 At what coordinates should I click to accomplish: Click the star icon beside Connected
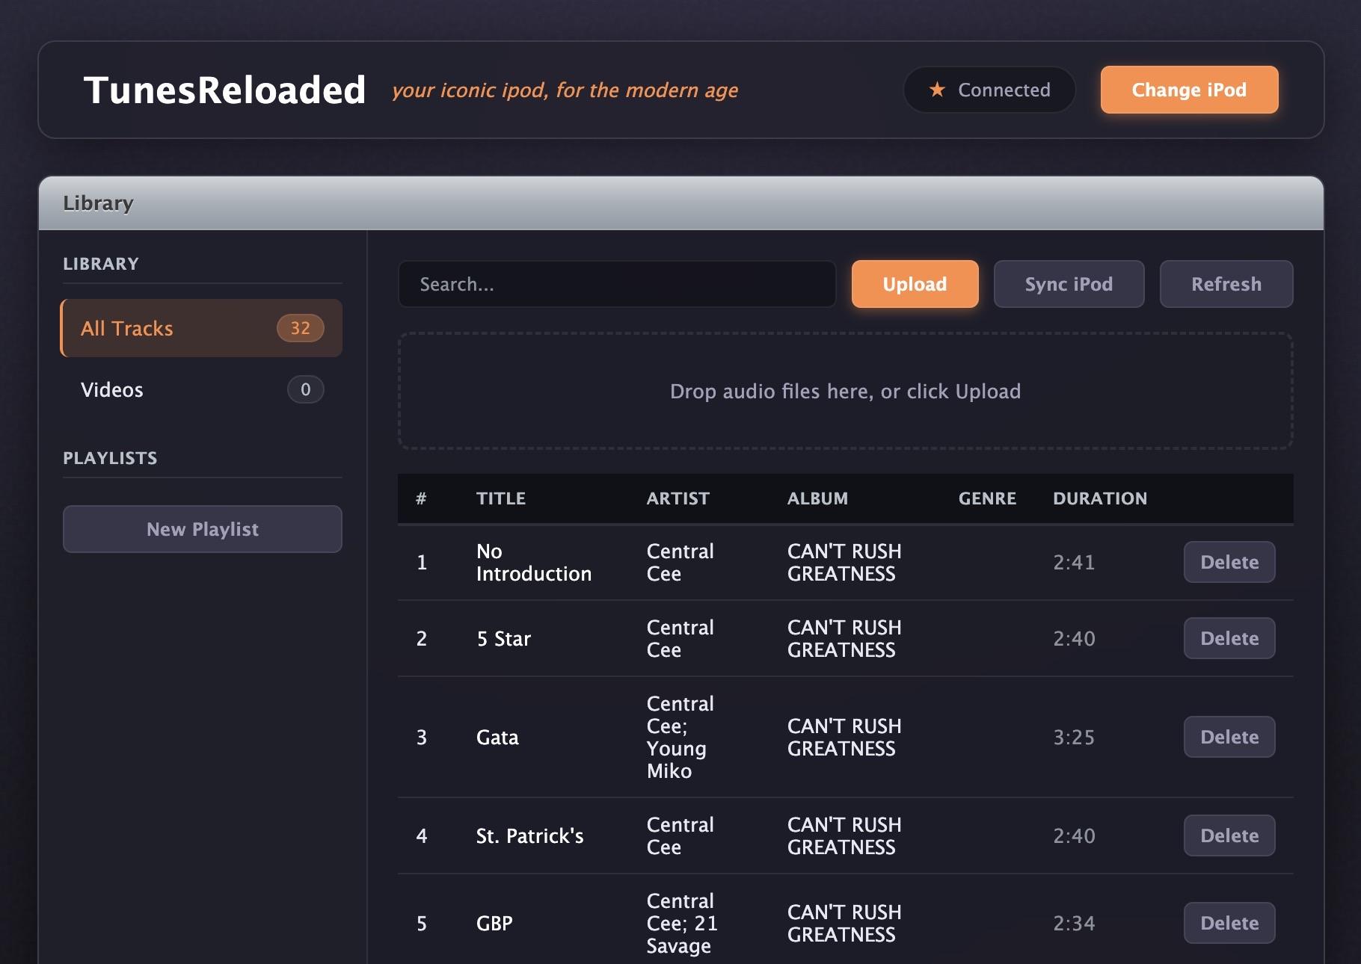[937, 90]
